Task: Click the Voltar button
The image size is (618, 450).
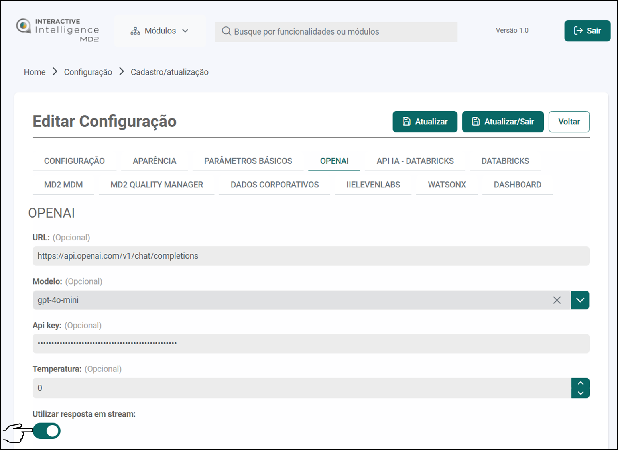Action: 569,122
